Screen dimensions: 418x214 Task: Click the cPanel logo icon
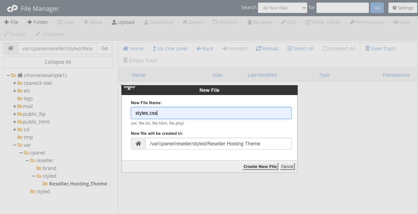(12, 8)
